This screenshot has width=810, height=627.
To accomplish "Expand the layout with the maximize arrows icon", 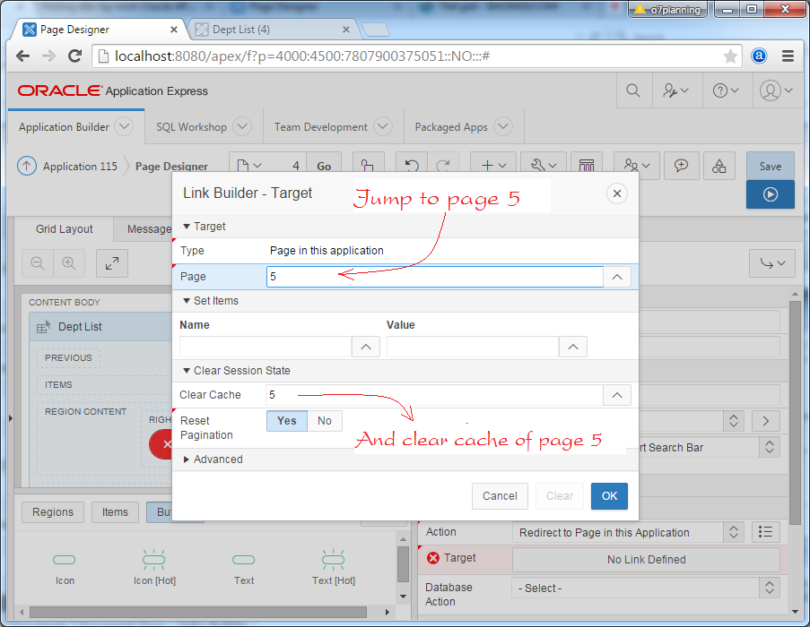I will (x=112, y=263).
